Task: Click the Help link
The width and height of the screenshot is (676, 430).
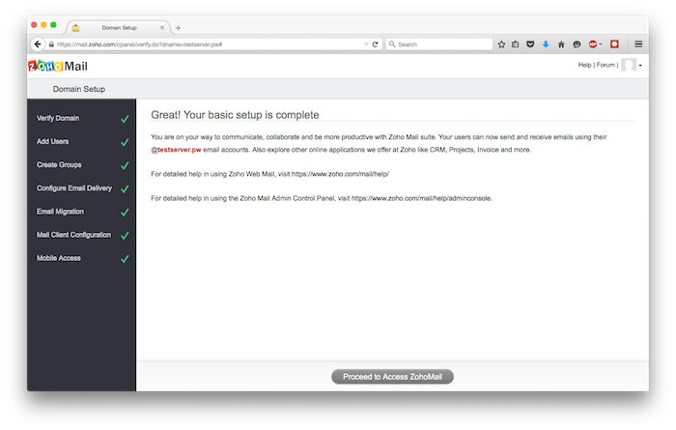Action: (584, 65)
